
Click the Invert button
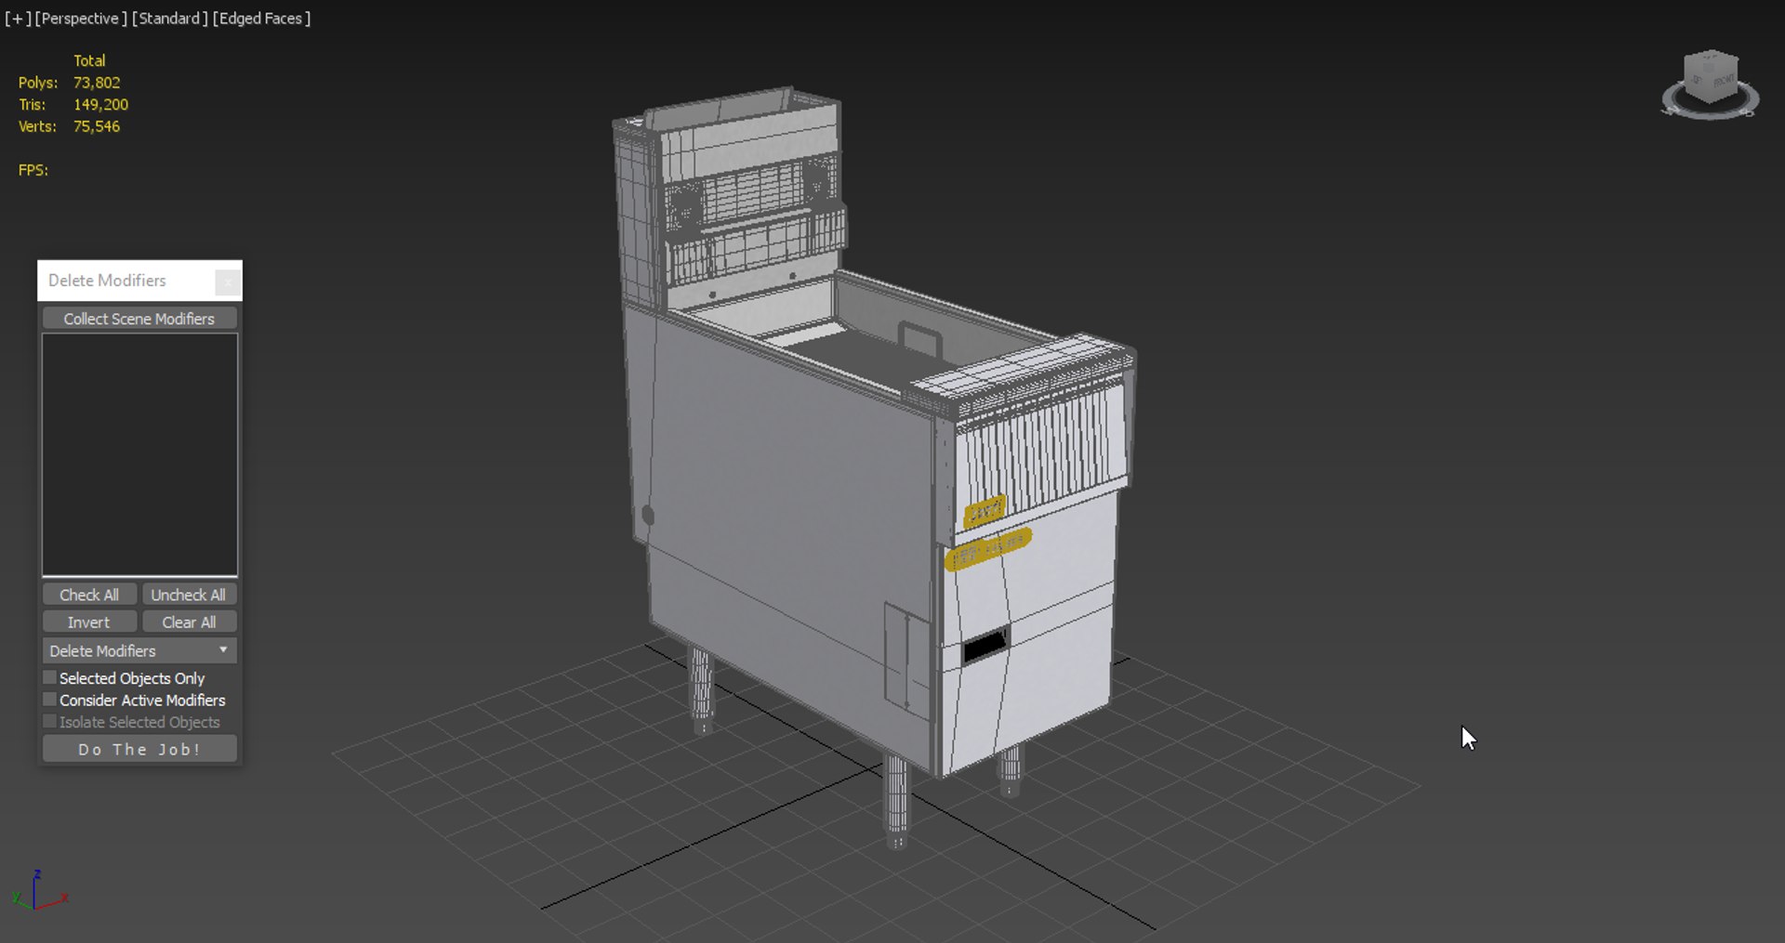[89, 622]
